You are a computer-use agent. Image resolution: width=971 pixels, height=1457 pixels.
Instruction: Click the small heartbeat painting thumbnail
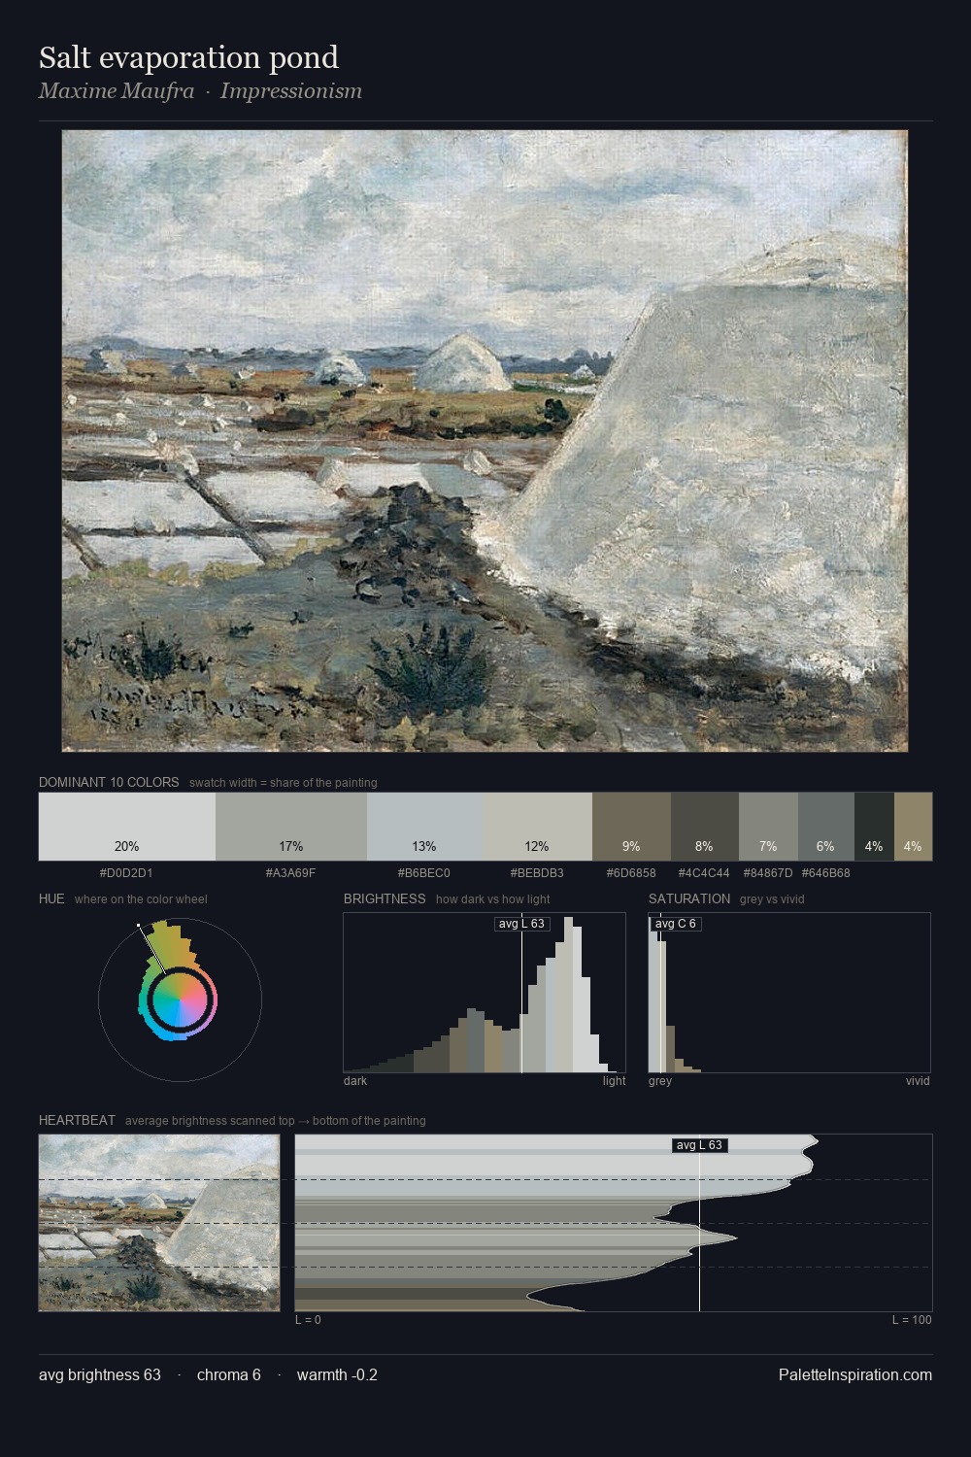click(x=159, y=1223)
